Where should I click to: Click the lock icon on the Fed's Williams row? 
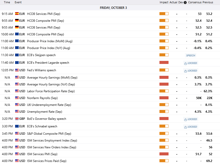[x=185, y=71]
